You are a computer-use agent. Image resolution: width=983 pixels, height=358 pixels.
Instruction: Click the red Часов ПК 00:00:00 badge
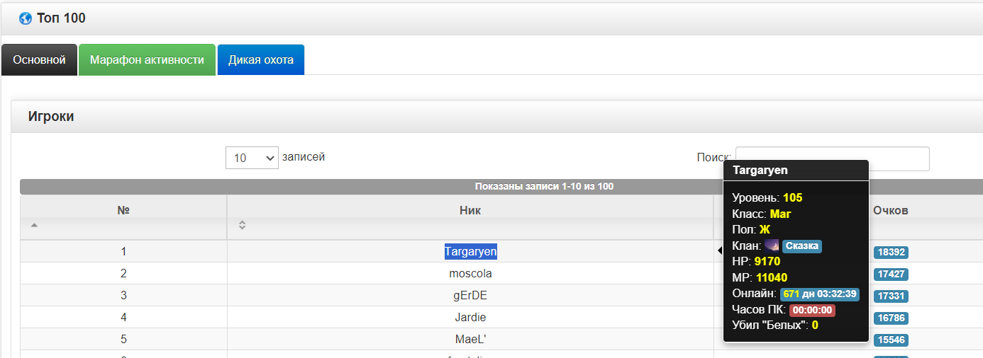click(x=812, y=310)
